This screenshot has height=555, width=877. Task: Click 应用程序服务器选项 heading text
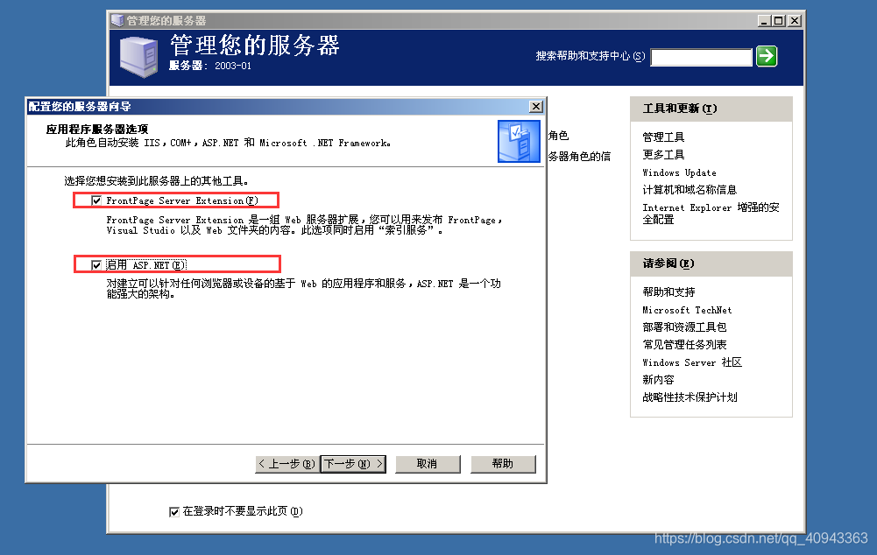click(96, 129)
